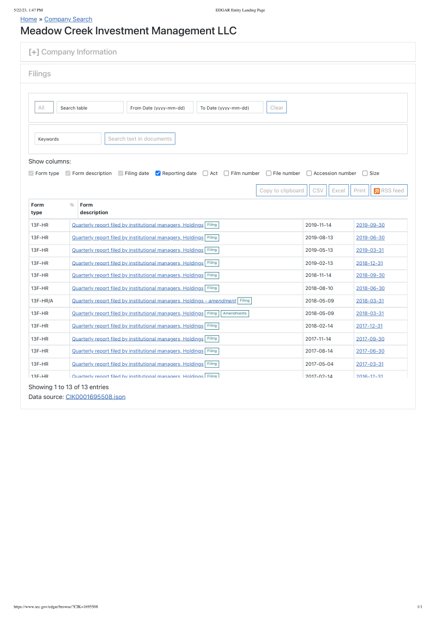Click the From Date input field
The image size is (436, 617).
(x=160, y=107)
